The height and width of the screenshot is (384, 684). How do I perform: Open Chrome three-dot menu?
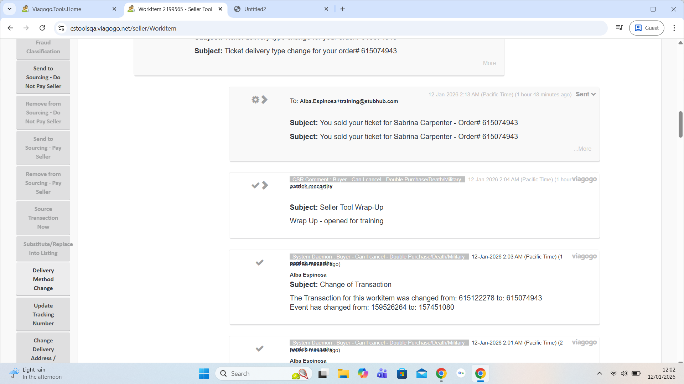tap(674, 28)
